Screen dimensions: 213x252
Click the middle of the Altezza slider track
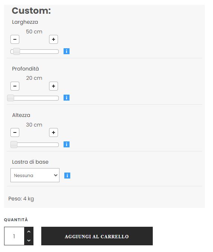tap(35, 145)
